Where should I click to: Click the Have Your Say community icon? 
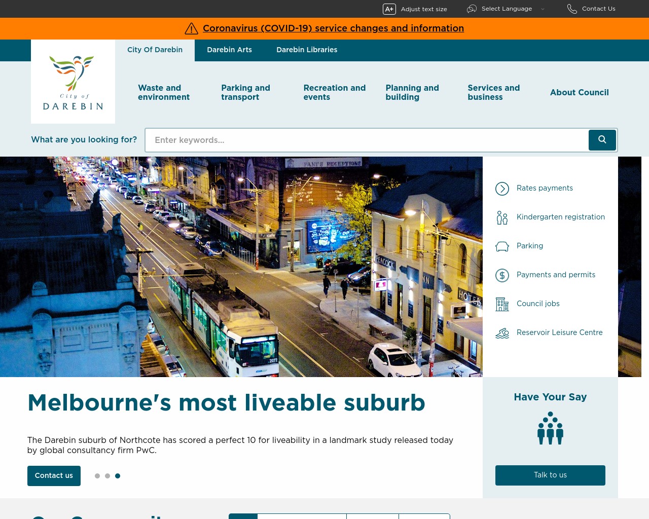[x=550, y=428]
